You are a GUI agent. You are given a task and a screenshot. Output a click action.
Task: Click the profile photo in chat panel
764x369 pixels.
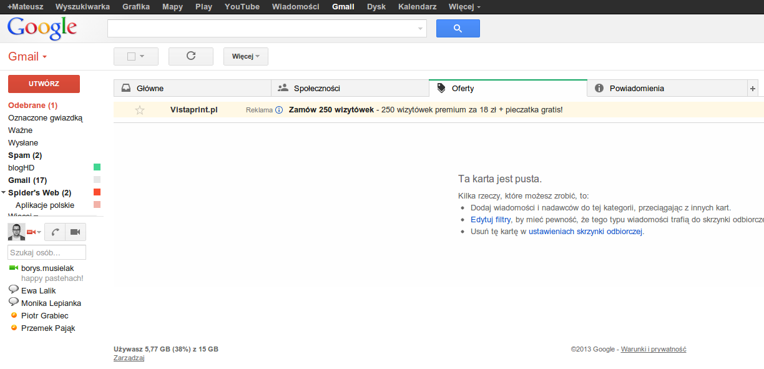pos(16,232)
